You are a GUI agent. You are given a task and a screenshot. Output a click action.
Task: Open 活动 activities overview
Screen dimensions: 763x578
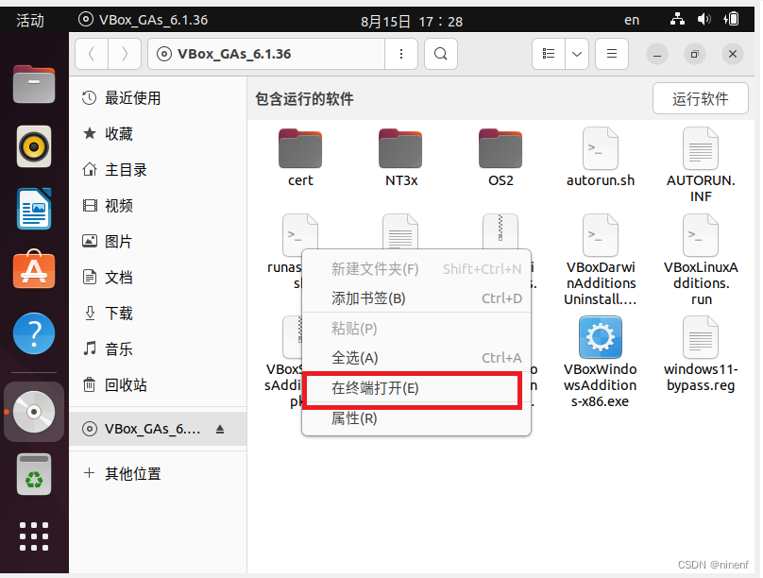click(x=30, y=21)
